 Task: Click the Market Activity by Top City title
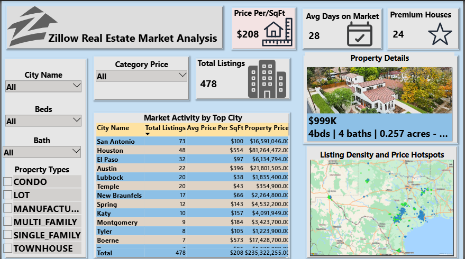193,118
